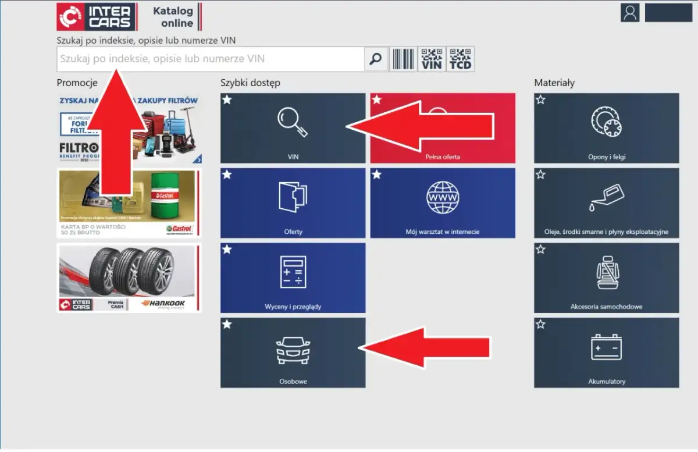Open the barcode scanner icon
Screen dimensions: 698x452
coord(403,59)
